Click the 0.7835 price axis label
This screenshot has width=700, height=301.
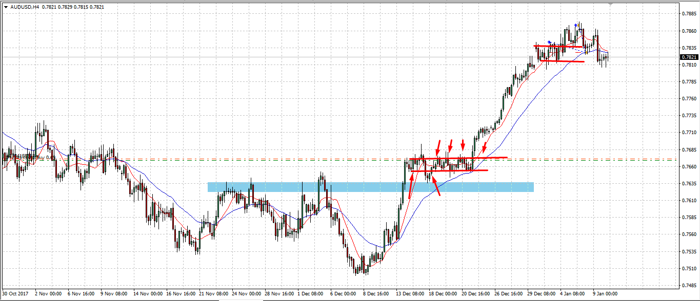690,48
